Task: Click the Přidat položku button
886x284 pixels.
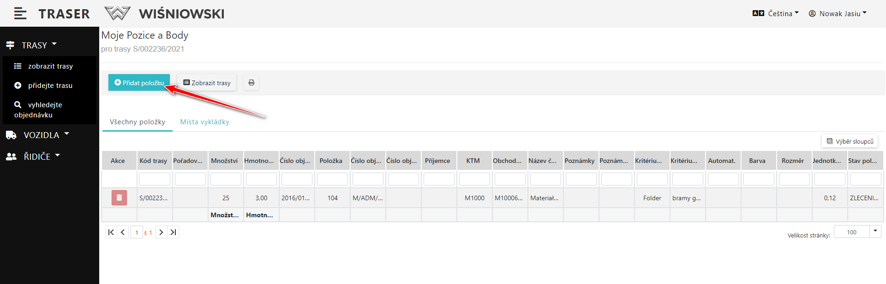Action: [139, 83]
